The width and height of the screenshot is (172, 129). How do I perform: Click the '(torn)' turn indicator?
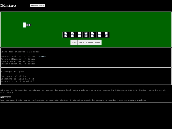point(42,56)
